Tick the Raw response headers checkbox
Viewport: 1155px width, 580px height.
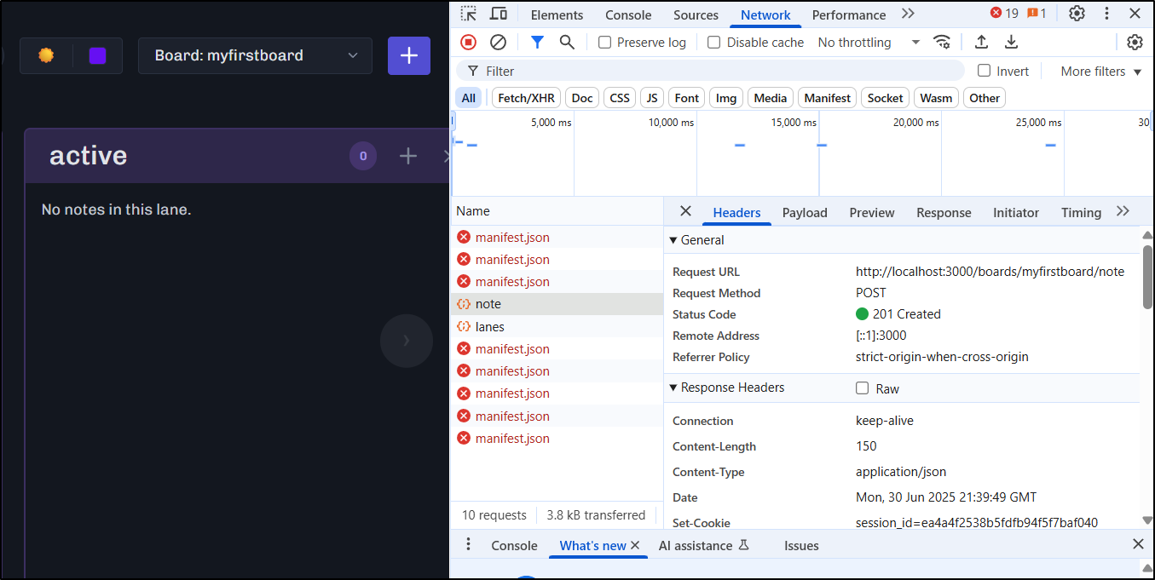863,388
